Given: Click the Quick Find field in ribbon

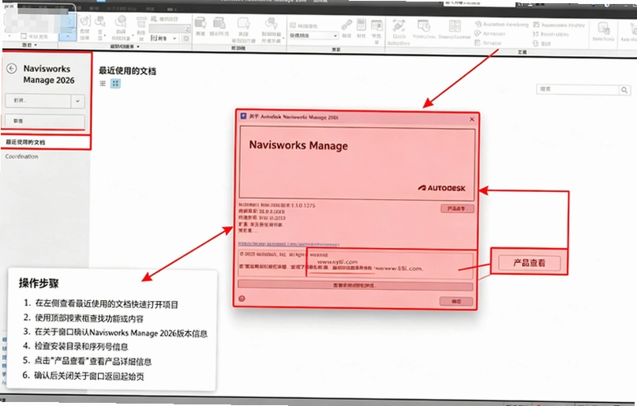Looking at the screenshot, I should pos(169,29).
